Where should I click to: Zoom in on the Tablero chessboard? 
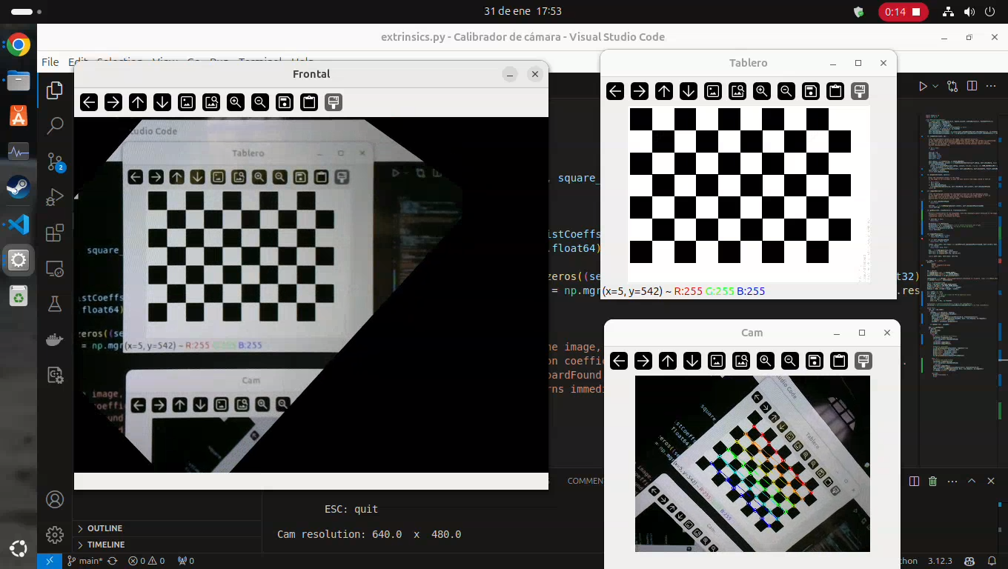(762, 91)
